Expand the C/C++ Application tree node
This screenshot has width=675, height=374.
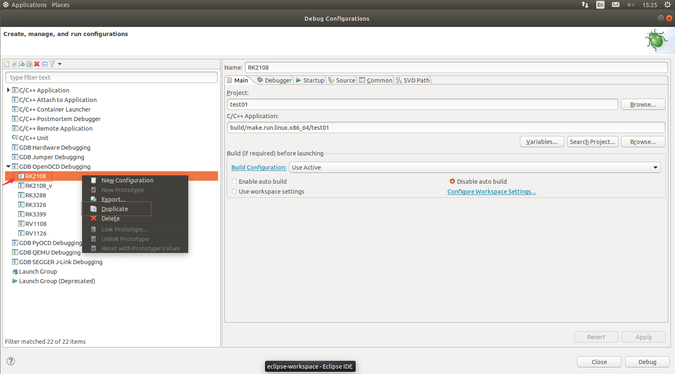(x=8, y=90)
